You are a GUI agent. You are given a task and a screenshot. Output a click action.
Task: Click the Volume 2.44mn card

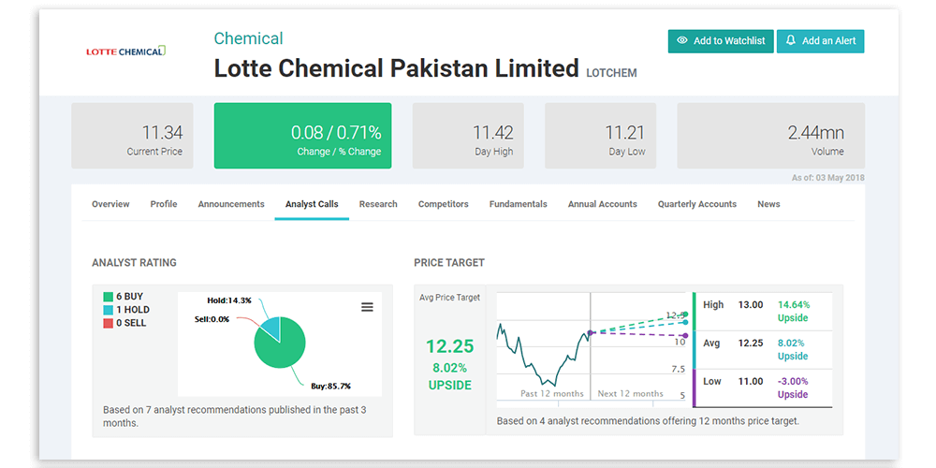coord(770,136)
